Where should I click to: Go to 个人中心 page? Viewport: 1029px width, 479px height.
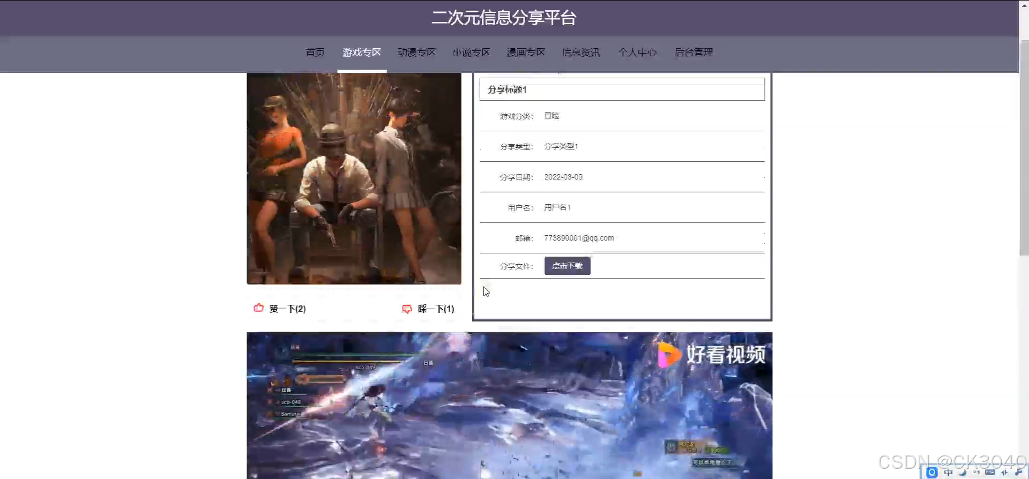click(637, 53)
